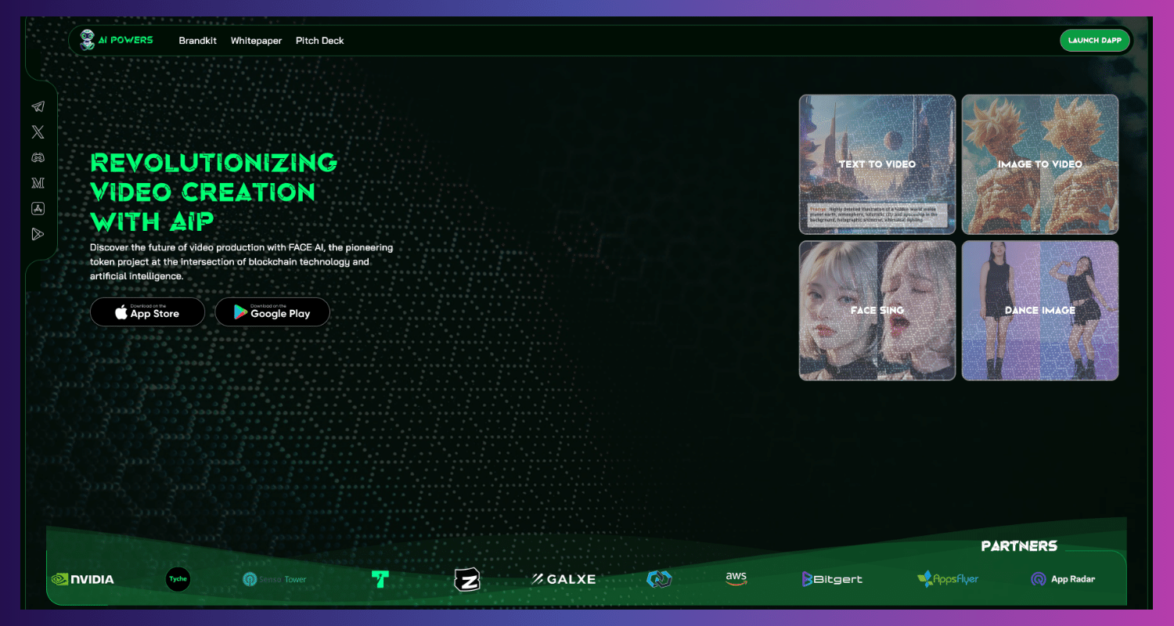
Task: Click the AWS partner logo
Action: (736, 578)
